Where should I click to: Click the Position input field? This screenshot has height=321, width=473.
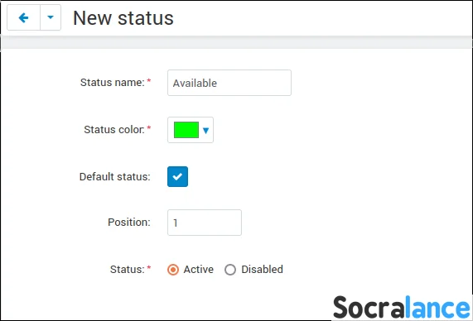(205, 223)
